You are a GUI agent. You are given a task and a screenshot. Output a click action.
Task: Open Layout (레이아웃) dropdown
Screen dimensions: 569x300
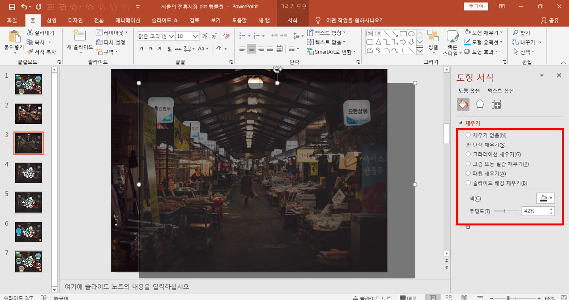click(112, 33)
